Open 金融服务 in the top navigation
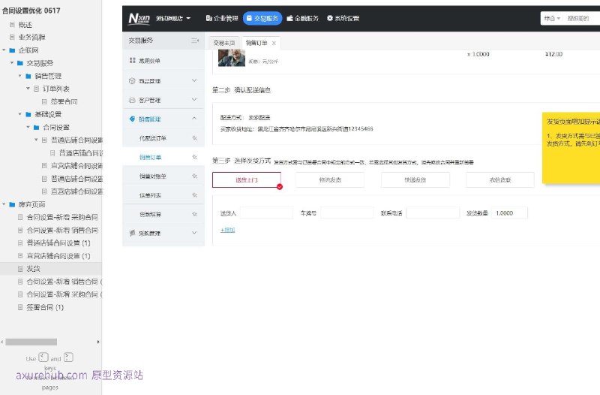The image size is (600, 395). click(303, 18)
